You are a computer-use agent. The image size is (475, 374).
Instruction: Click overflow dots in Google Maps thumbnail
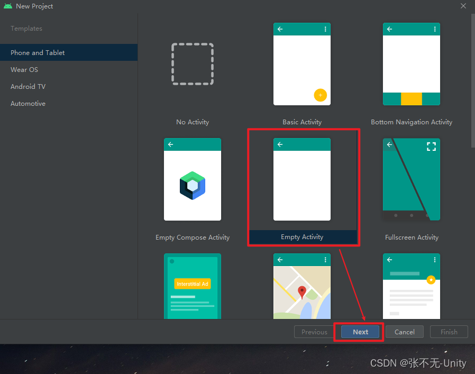pos(325,260)
